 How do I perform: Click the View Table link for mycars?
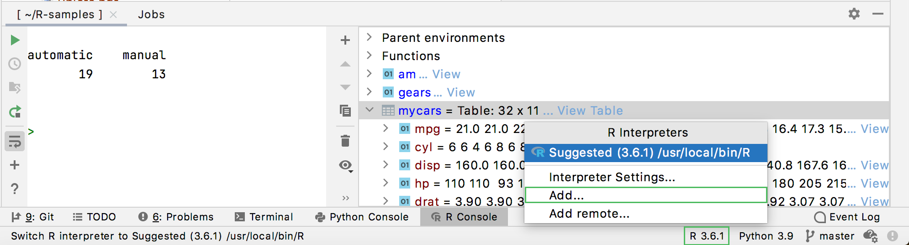coord(590,111)
